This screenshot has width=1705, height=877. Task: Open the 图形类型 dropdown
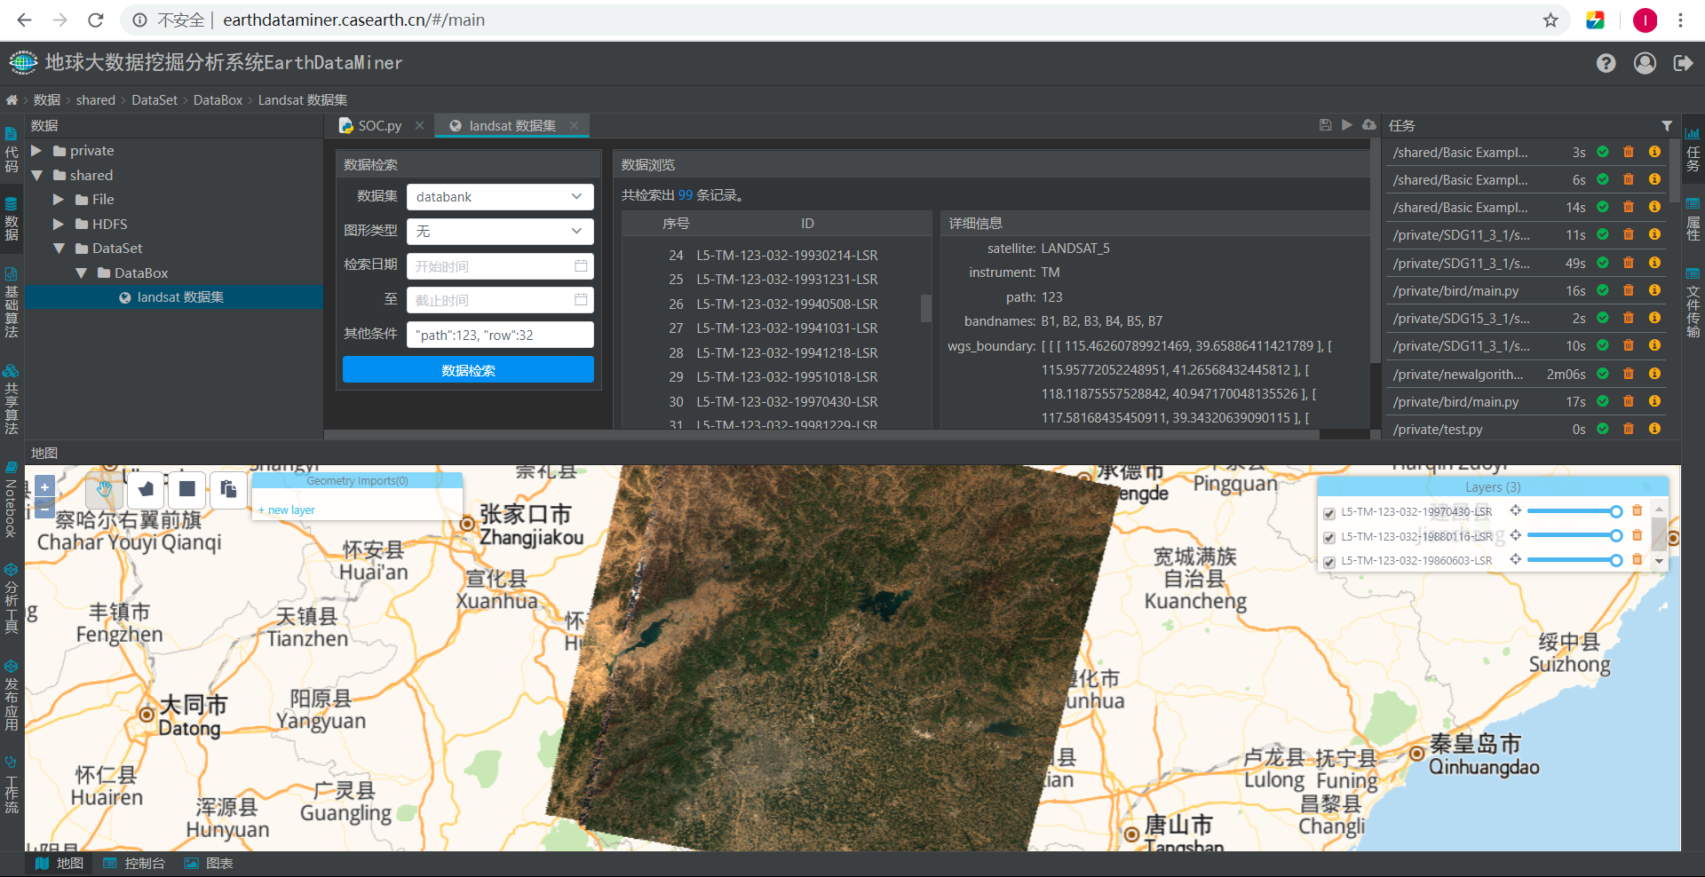[x=500, y=232]
